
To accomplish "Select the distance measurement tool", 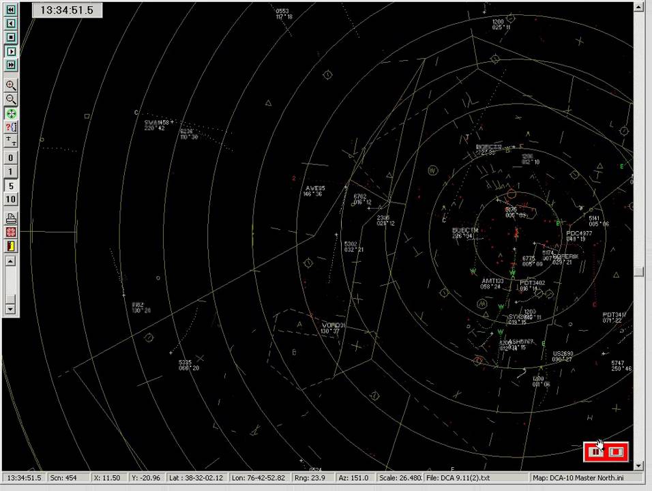I will [11, 141].
